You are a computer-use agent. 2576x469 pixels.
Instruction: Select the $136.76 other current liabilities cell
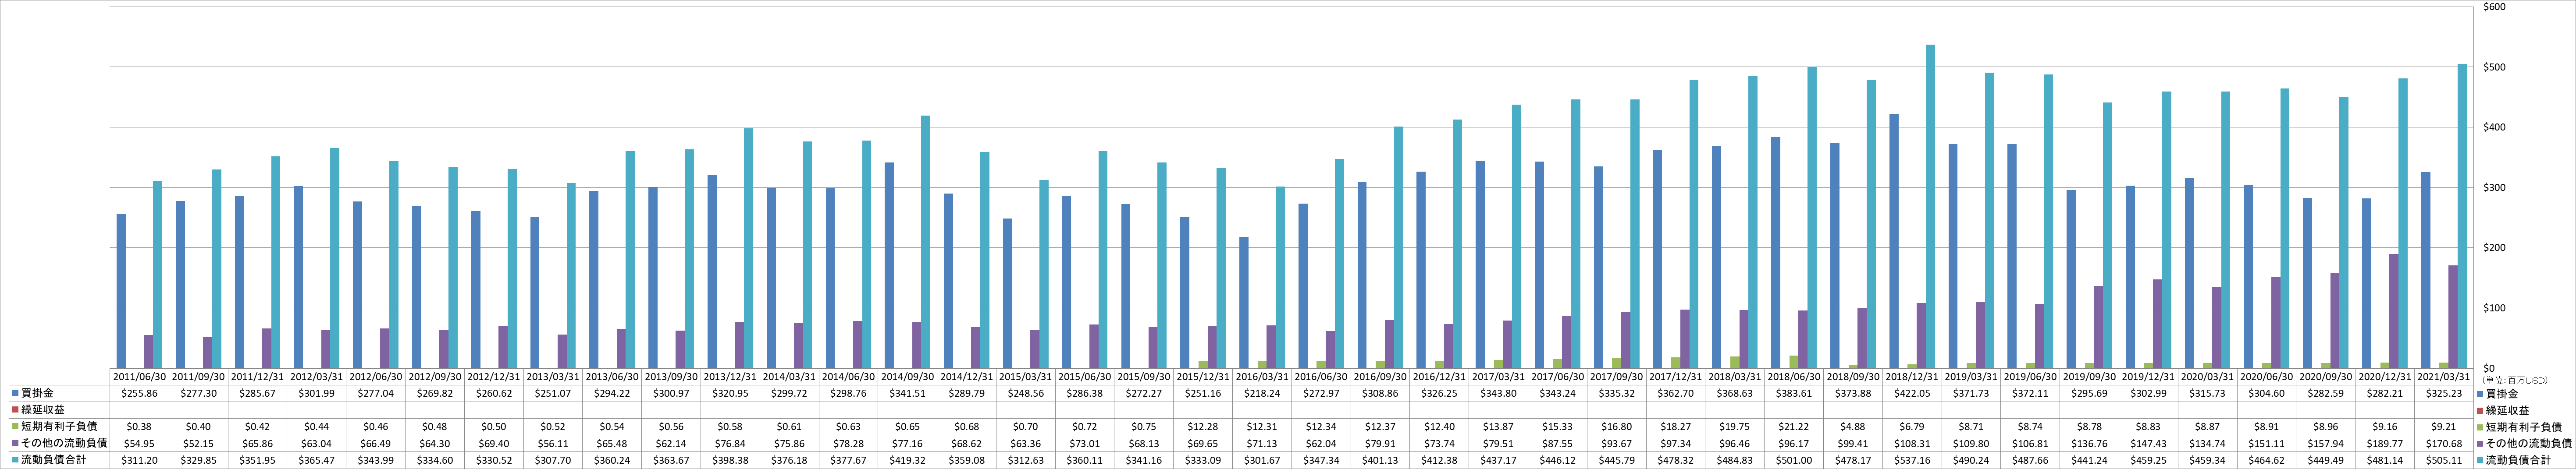click(2089, 443)
